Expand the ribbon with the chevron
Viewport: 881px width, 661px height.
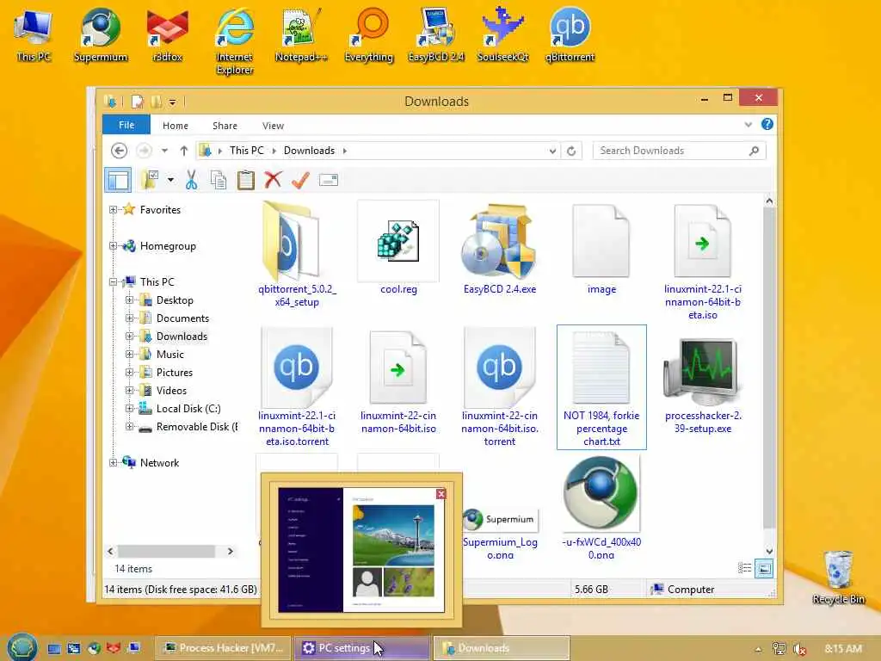pyautogui.click(x=748, y=125)
